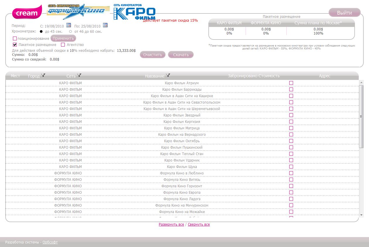Select row Каро Фильм в Ашан Сити на Шереметьевской

(x=182, y=109)
